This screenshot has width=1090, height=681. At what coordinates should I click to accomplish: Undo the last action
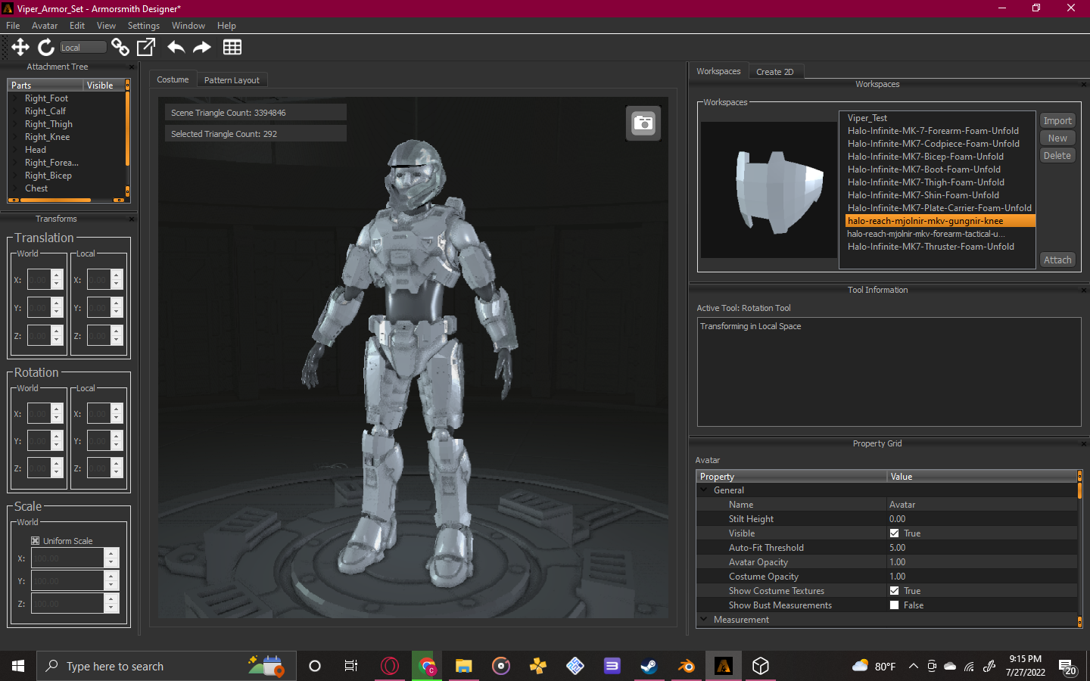click(x=176, y=47)
